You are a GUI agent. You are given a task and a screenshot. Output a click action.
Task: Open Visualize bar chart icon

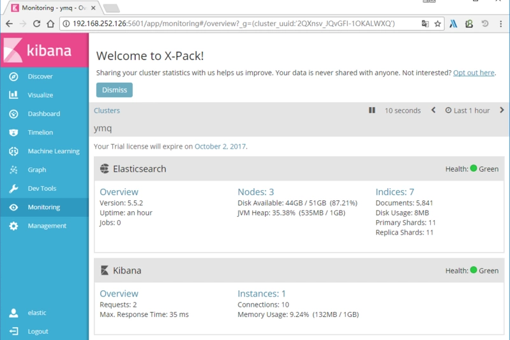(x=13, y=95)
